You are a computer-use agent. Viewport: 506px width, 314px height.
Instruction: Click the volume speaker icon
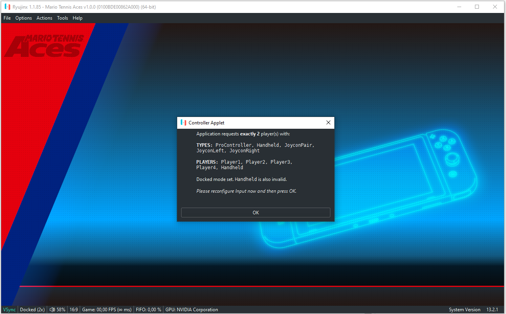pos(52,310)
